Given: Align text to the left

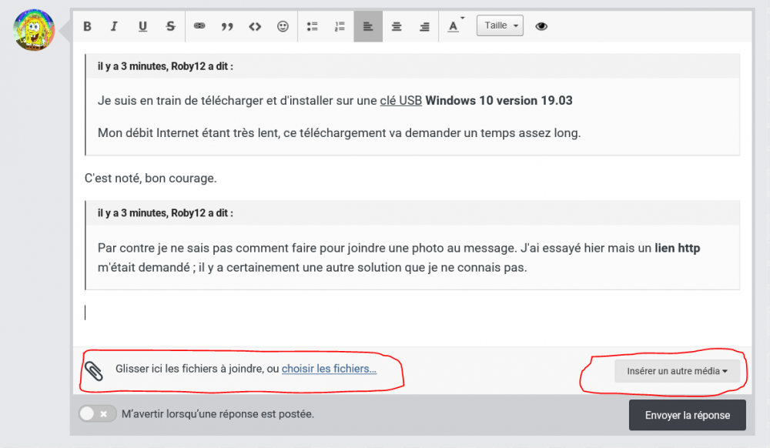Looking at the screenshot, I should click(x=368, y=26).
